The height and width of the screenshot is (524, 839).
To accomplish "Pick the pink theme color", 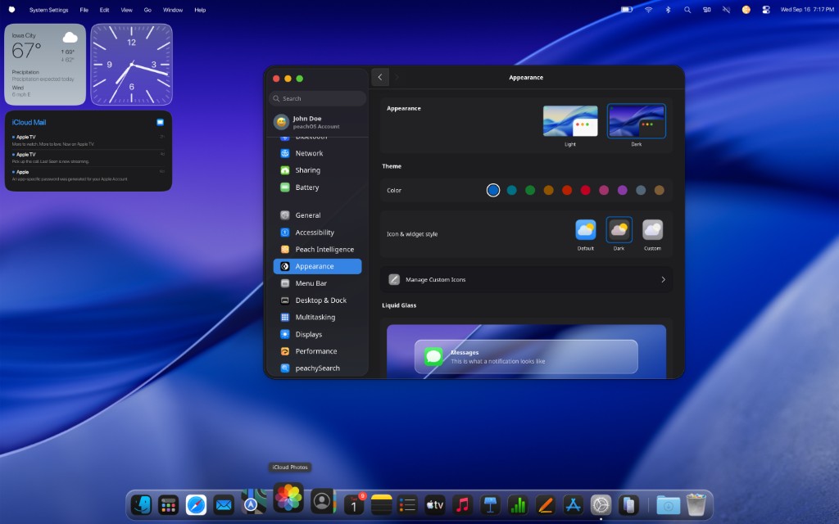I will pos(604,190).
